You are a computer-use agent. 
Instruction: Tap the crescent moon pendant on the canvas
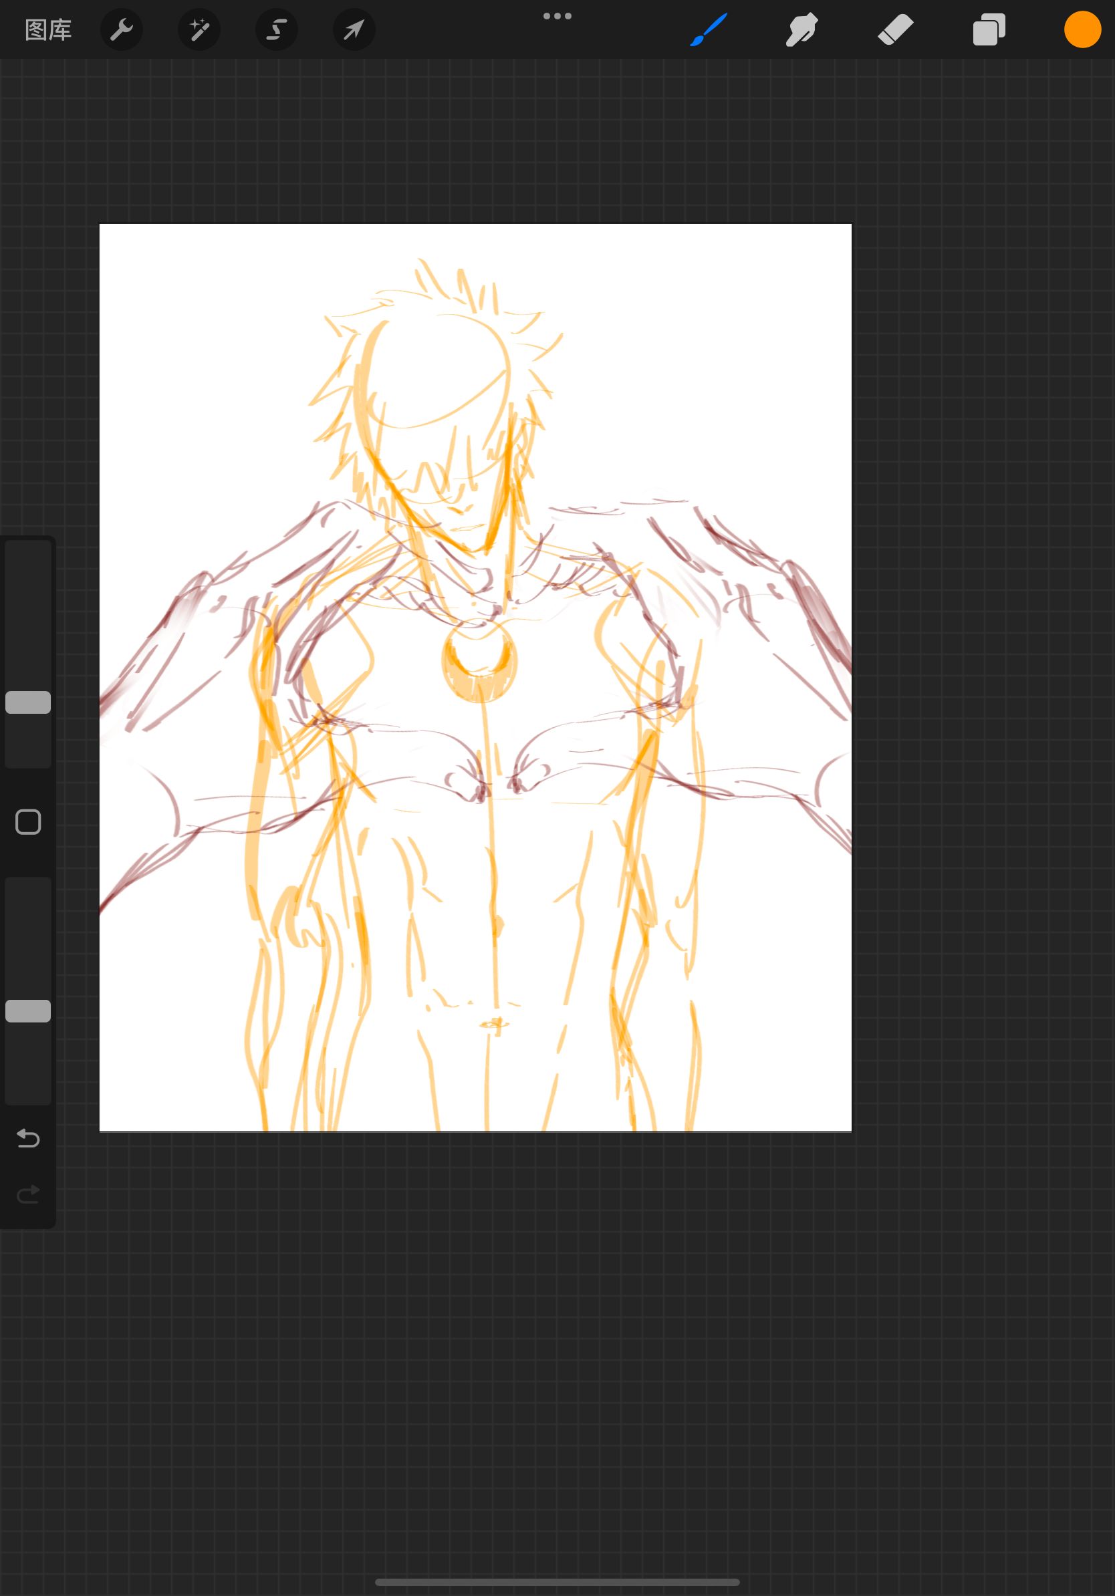(480, 660)
